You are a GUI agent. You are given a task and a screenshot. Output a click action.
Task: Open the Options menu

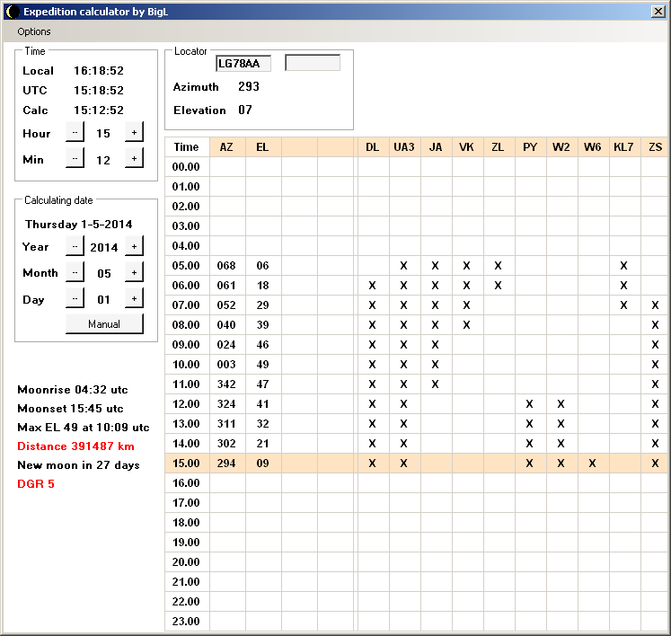(x=34, y=31)
